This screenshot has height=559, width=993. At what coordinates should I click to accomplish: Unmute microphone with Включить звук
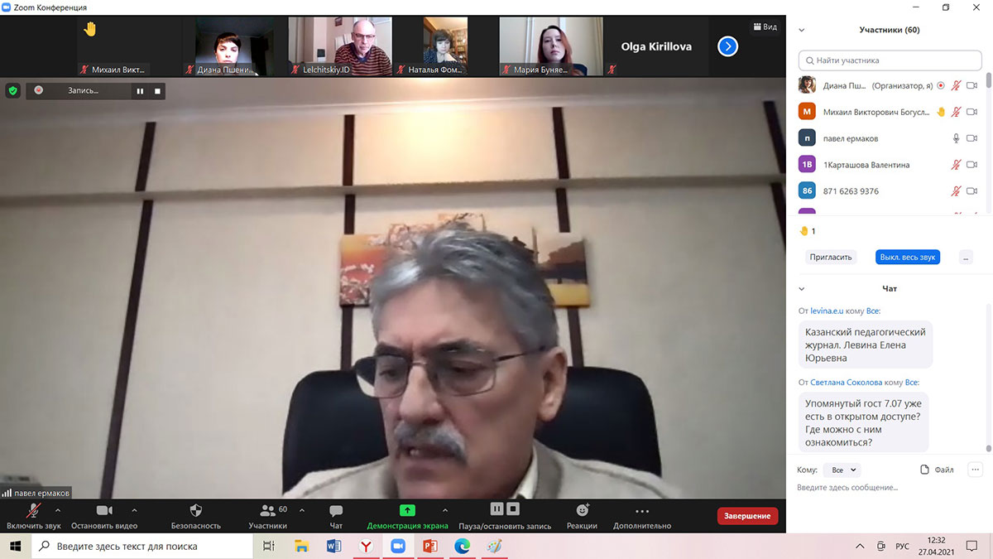tap(34, 517)
